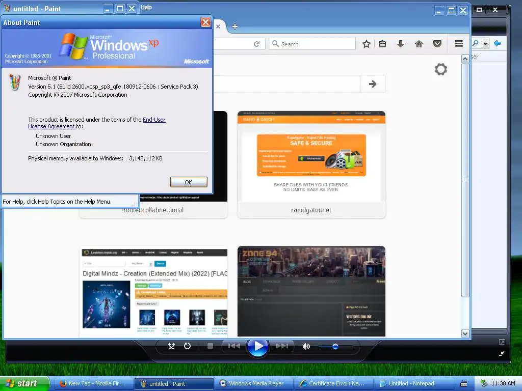Click the Media Player blue back arrow
The image size is (522, 391).
tap(498, 43)
